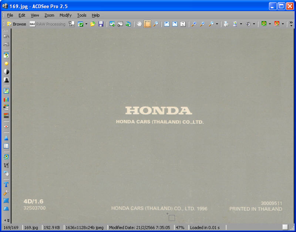Open the File menu
Screen dimensions: 296x232
(10, 15)
